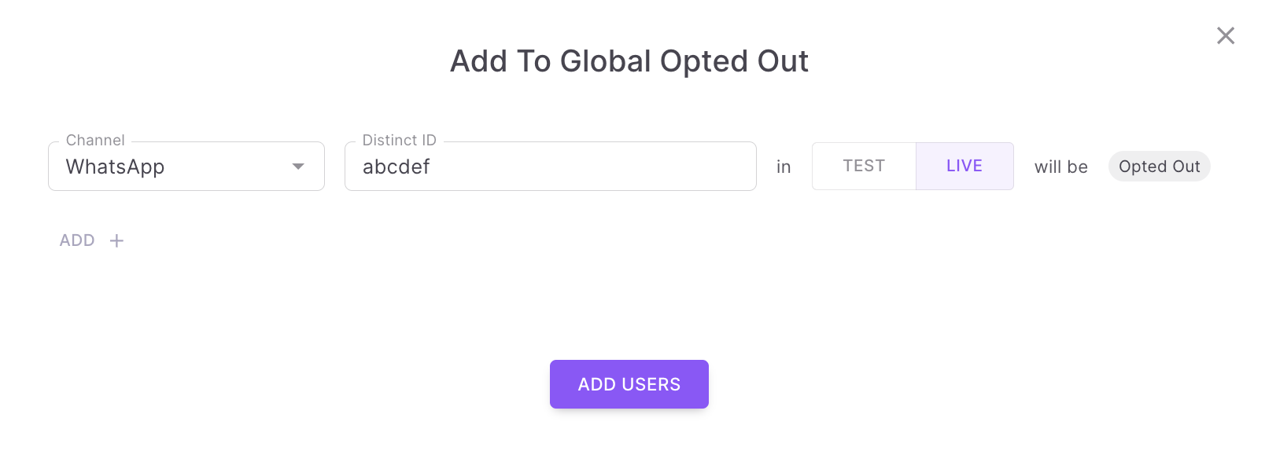
Task: Click the Channel field label
Action: click(x=95, y=140)
